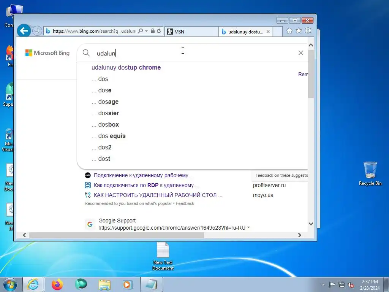The width and height of the screenshot is (389, 292).
Task: Click the Google Support result title
Action: tap(117, 221)
